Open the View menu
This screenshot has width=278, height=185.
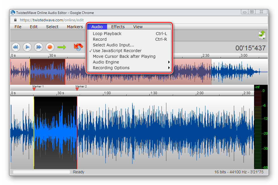coord(138,27)
